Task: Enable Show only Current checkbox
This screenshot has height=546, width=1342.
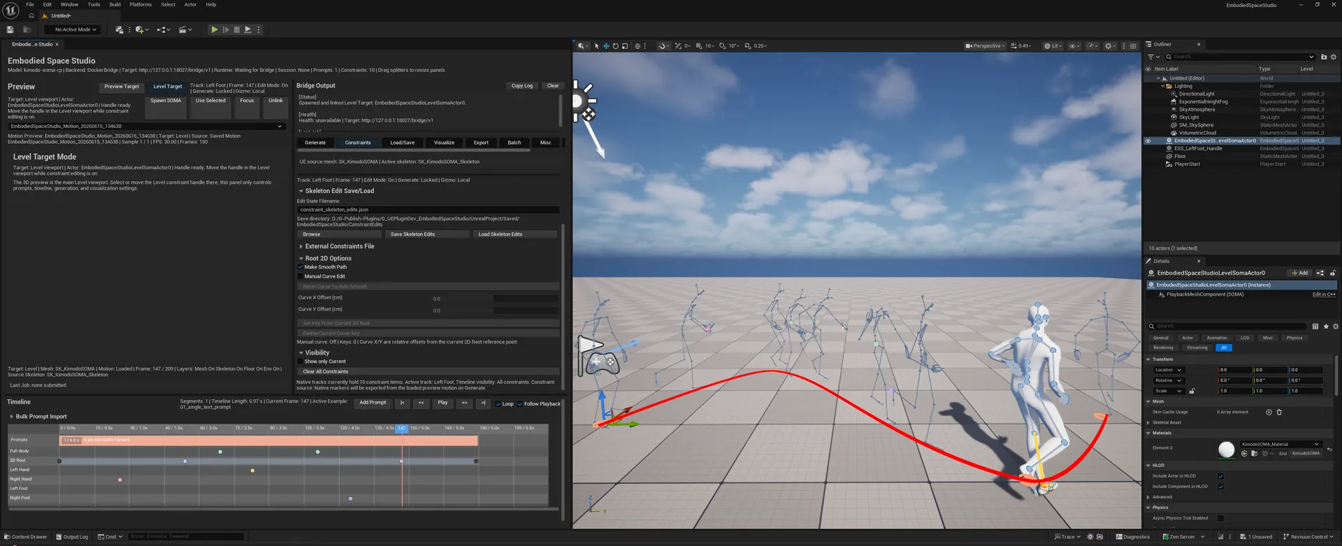Action: click(x=301, y=362)
